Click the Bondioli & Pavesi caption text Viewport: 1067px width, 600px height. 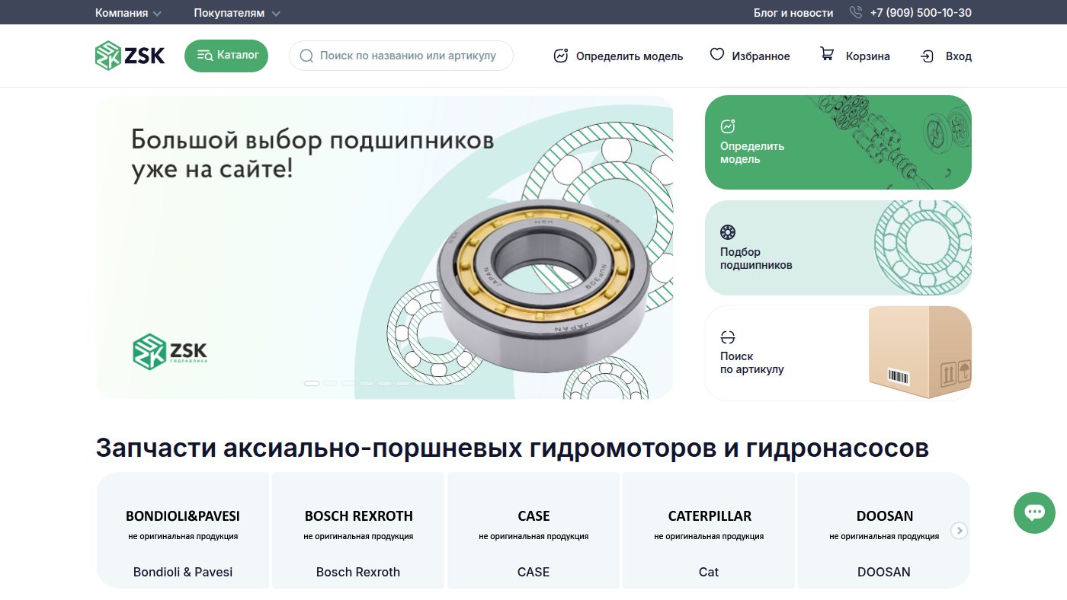pyautogui.click(x=183, y=572)
